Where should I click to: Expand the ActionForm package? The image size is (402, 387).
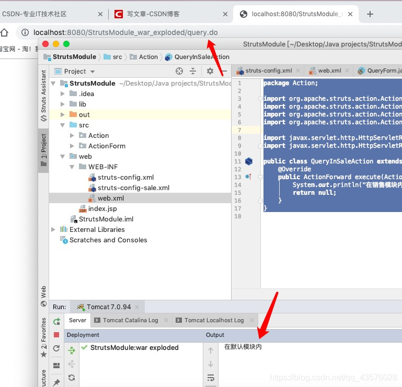coord(72,146)
